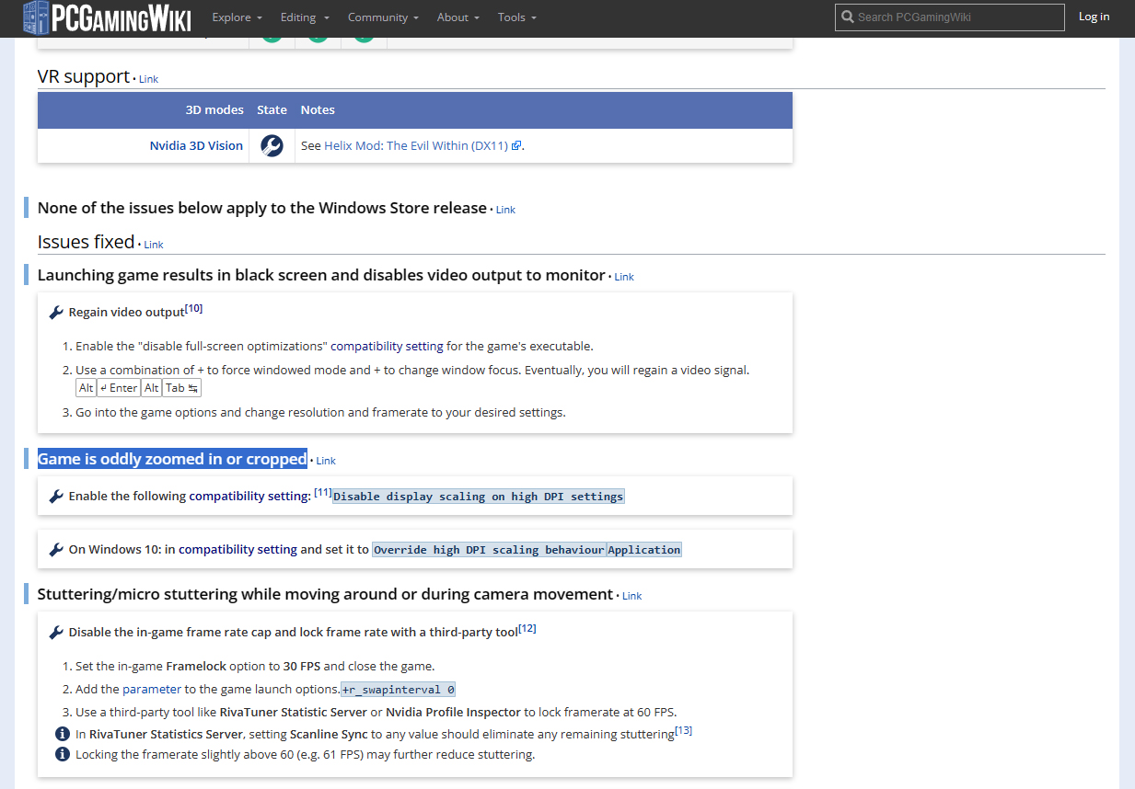
Task: Click the State column header
Action: [272, 109]
